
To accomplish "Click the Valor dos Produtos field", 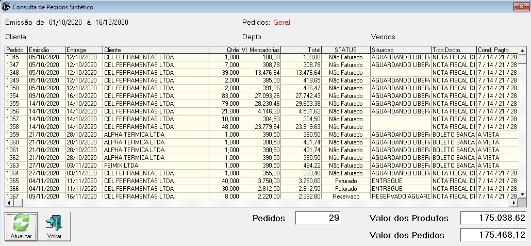I will pos(493,218).
